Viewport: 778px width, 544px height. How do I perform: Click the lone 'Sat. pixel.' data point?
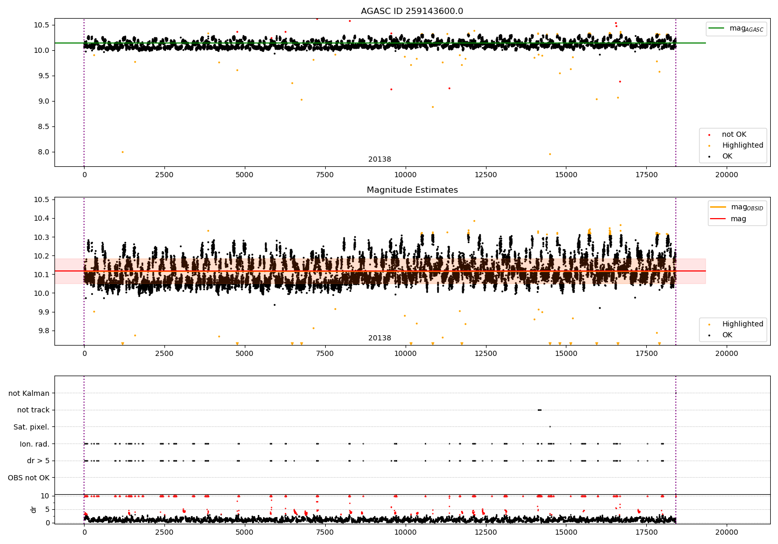pyautogui.click(x=550, y=427)
